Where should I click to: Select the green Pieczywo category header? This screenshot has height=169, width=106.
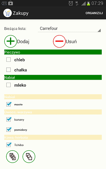click(53, 52)
